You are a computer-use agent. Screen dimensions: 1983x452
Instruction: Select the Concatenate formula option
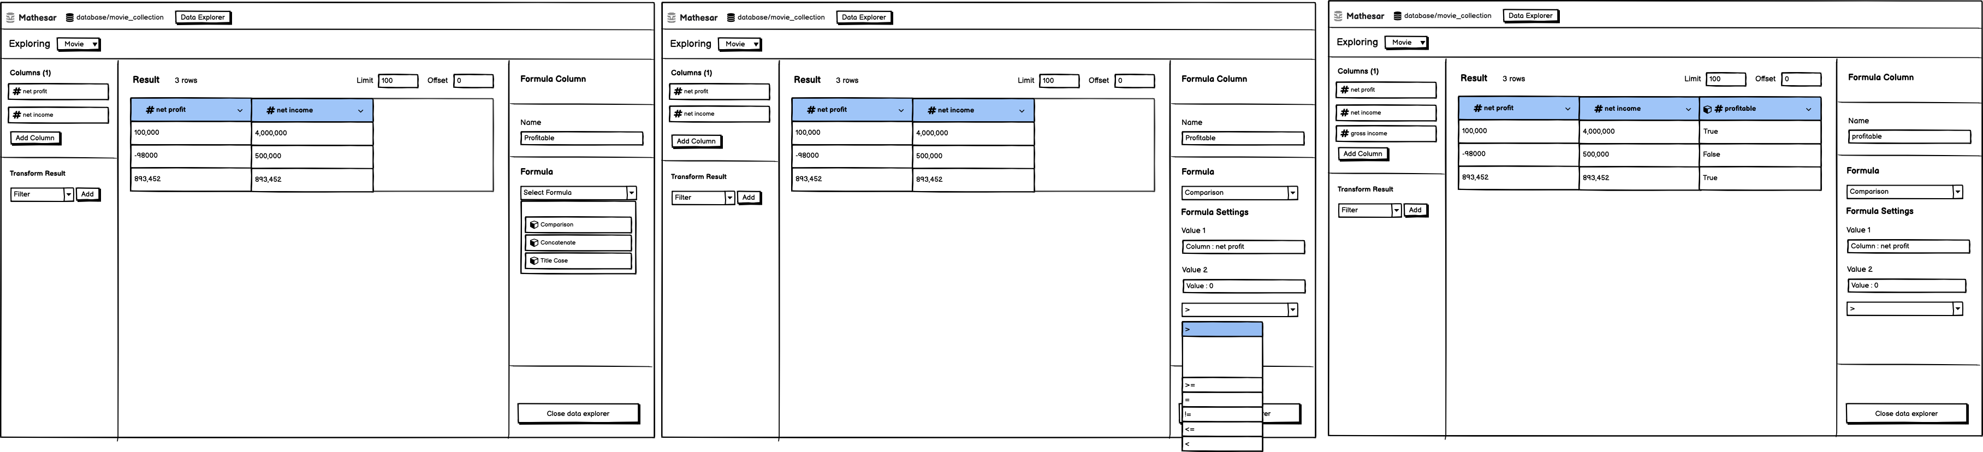578,242
